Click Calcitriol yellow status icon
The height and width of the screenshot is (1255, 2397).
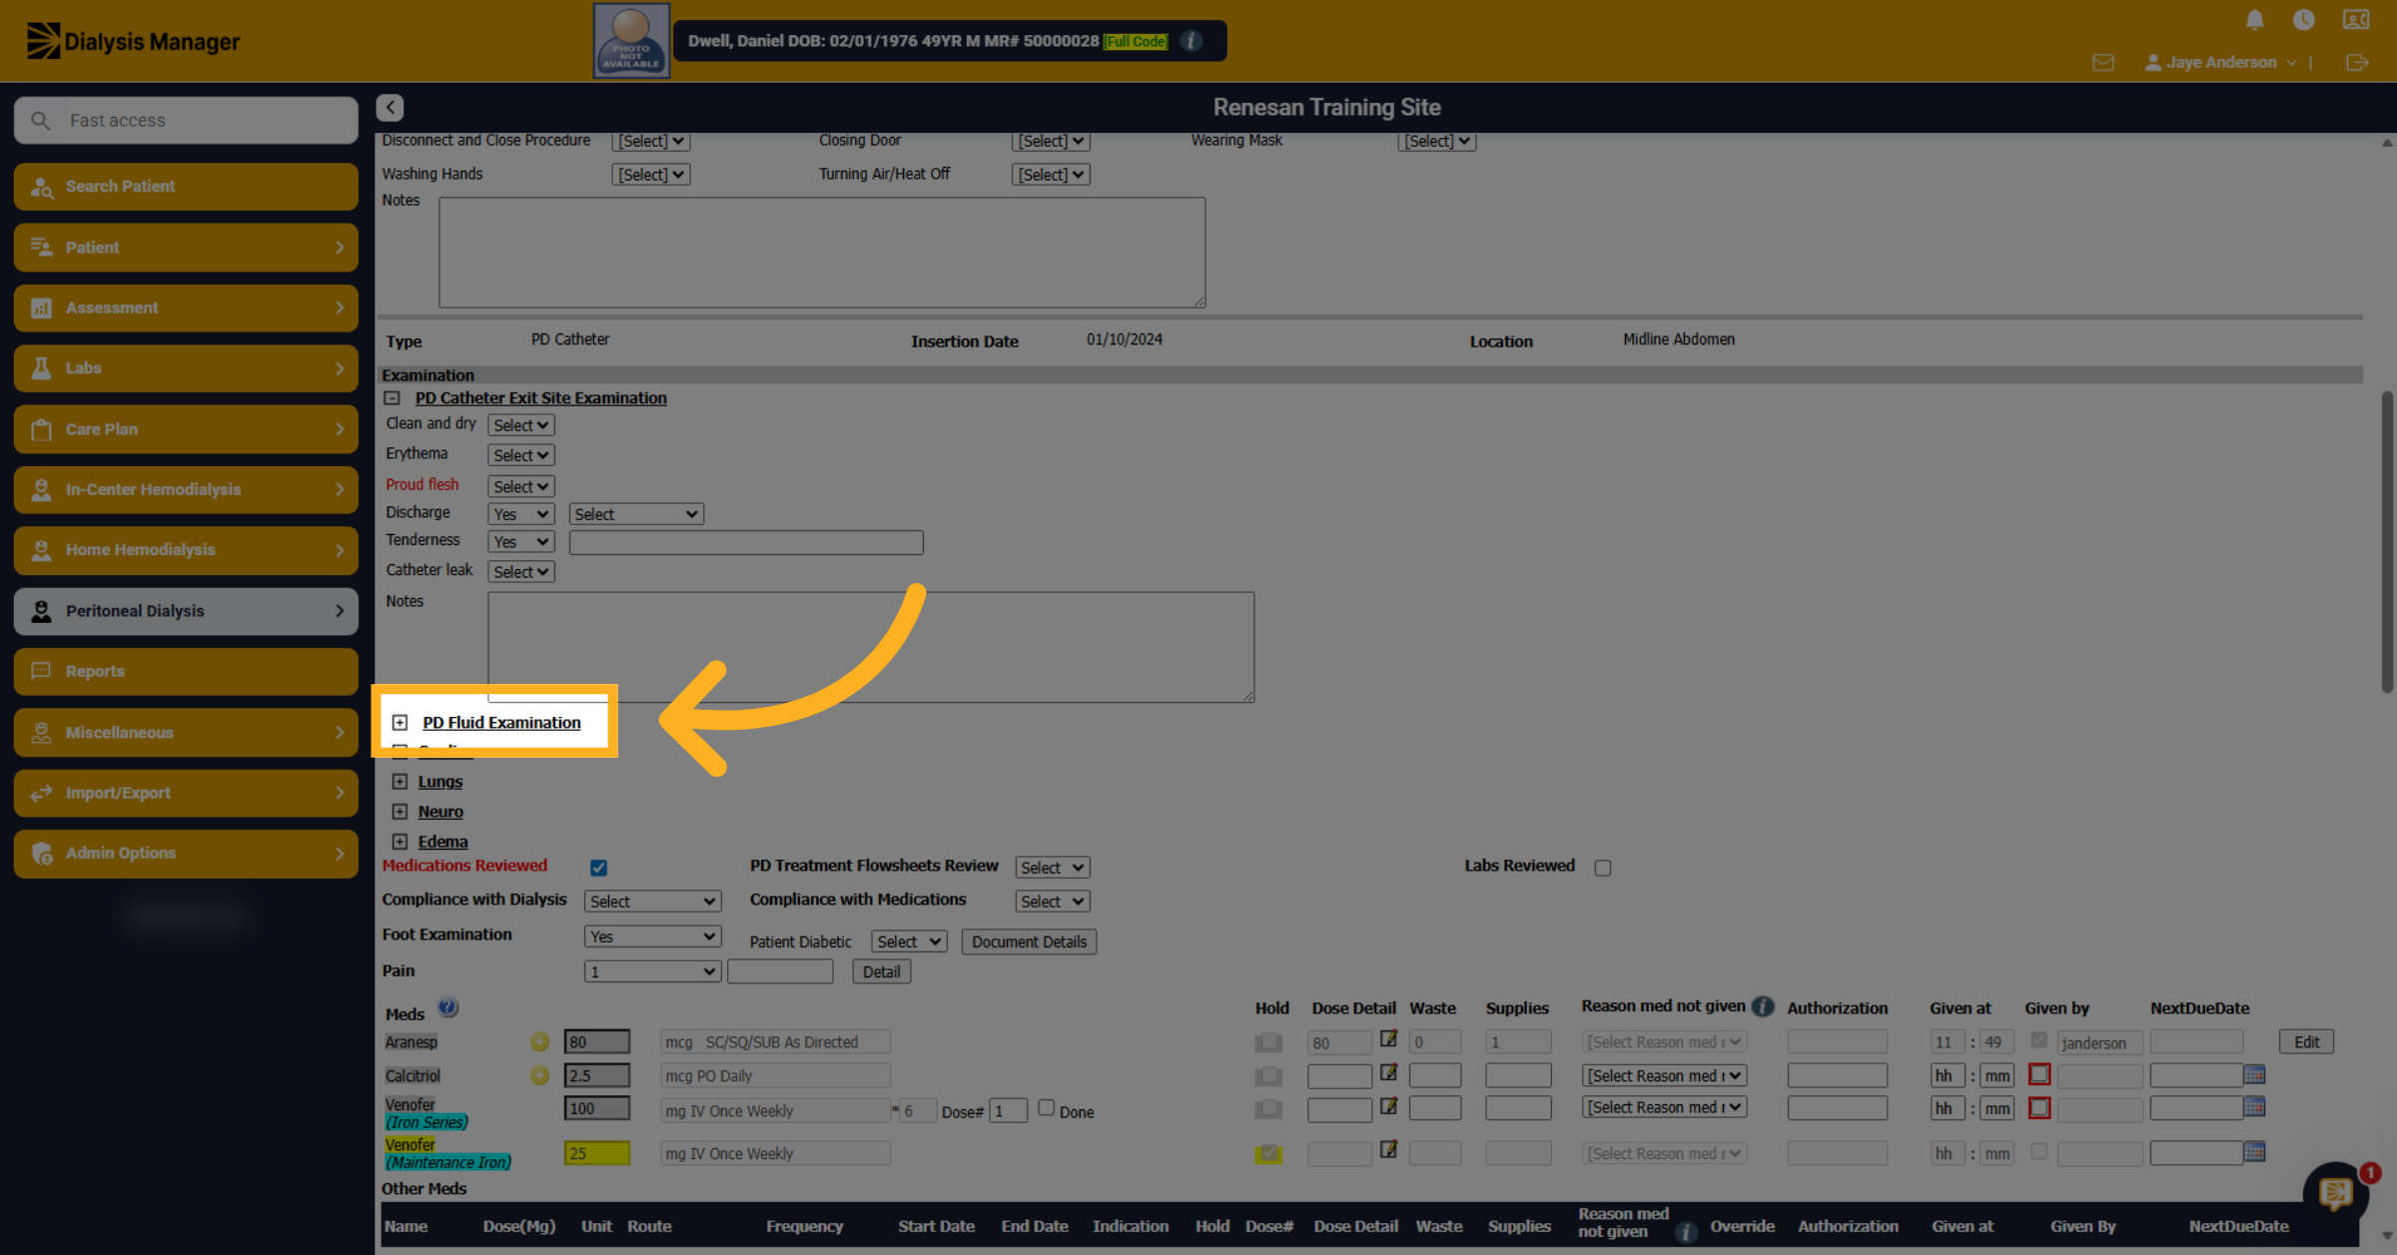click(539, 1075)
